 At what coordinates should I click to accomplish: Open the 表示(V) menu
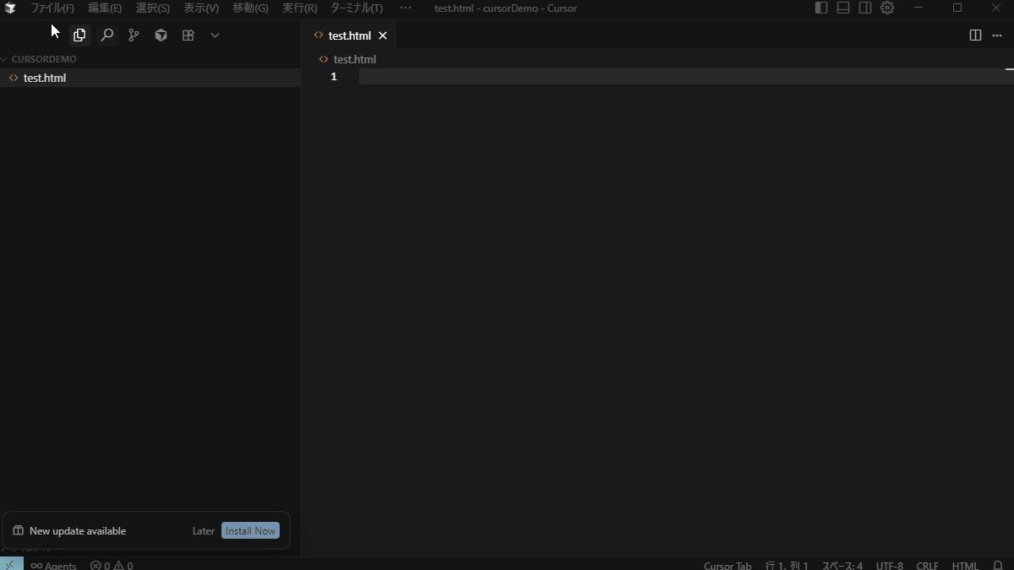(x=201, y=8)
